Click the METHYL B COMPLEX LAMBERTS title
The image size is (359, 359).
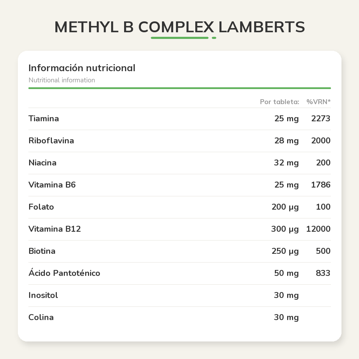click(179, 27)
